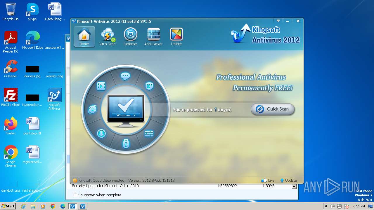
Task: Open the suitebuilding Word document on desktop
Action: point(55,12)
